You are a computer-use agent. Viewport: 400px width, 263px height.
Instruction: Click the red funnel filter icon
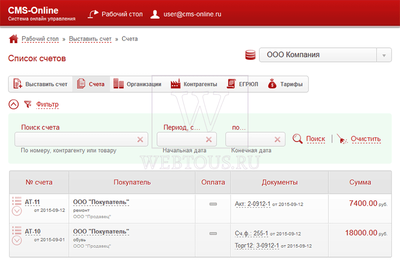27,104
